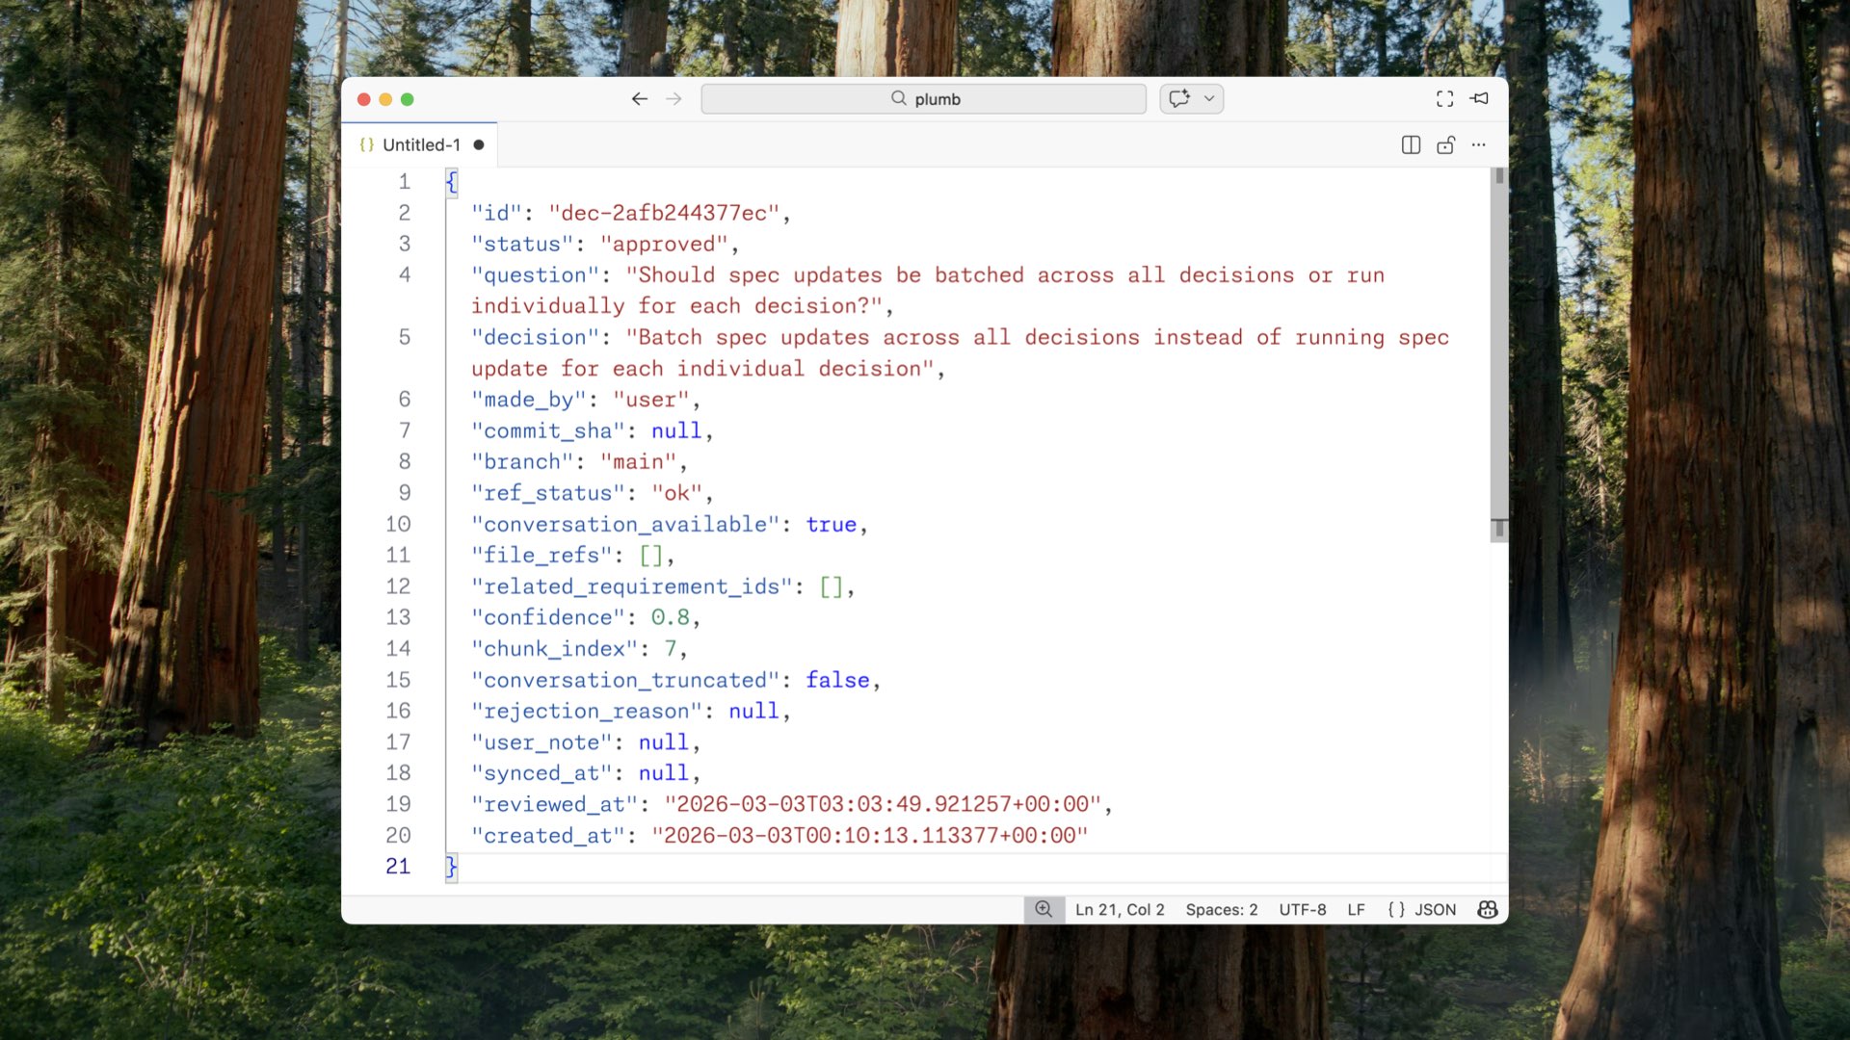Open the More Actions ellipsis menu
This screenshot has height=1040, width=1850.
click(x=1479, y=145)
